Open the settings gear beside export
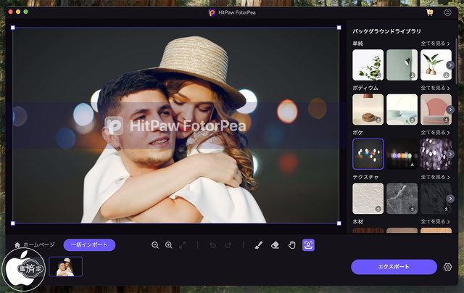 pos(447,267)
